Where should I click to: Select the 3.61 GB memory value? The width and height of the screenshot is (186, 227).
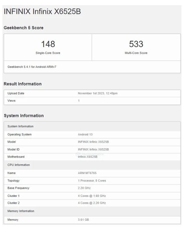click(84, 220)
